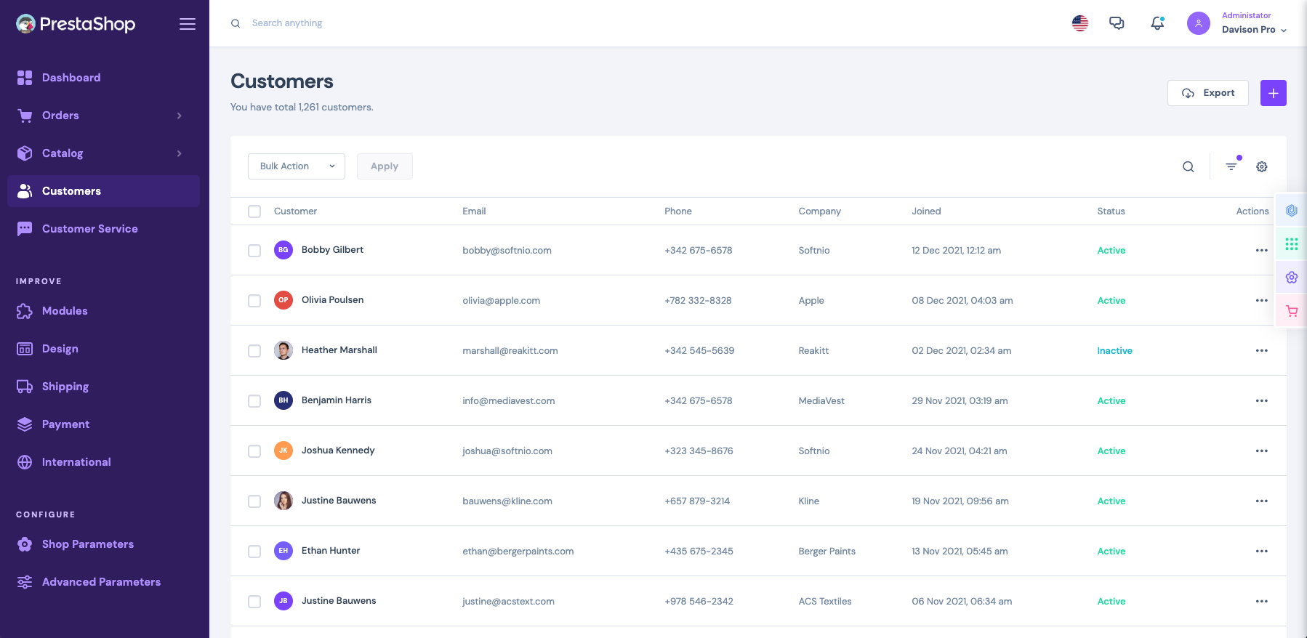The image size is (1307, 638).
Task: Click the phone number +657 879-3214
Action: point(697,501)
